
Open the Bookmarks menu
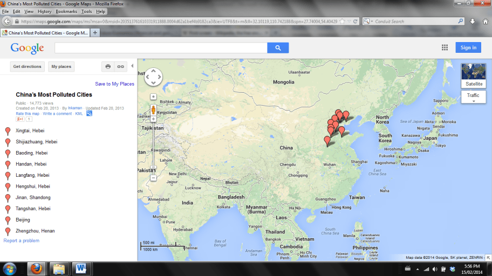pyautogui.click(x=66, y=11)
